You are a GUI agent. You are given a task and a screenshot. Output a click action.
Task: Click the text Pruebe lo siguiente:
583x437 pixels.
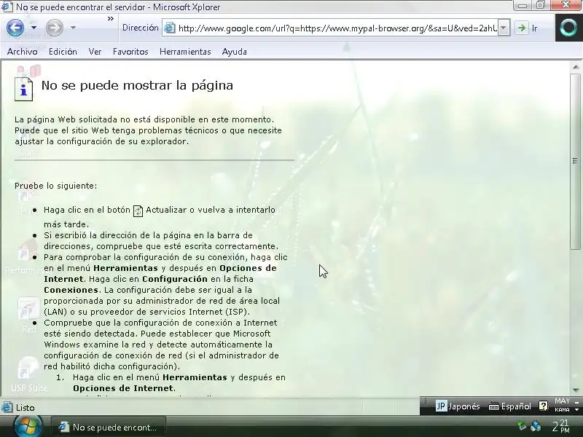[x=56, y=186]
